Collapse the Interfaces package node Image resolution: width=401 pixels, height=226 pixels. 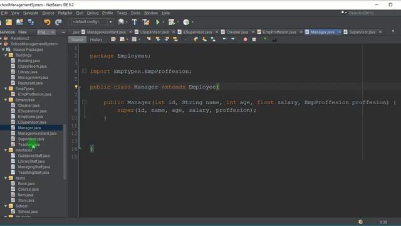click(x=6, y=150)
